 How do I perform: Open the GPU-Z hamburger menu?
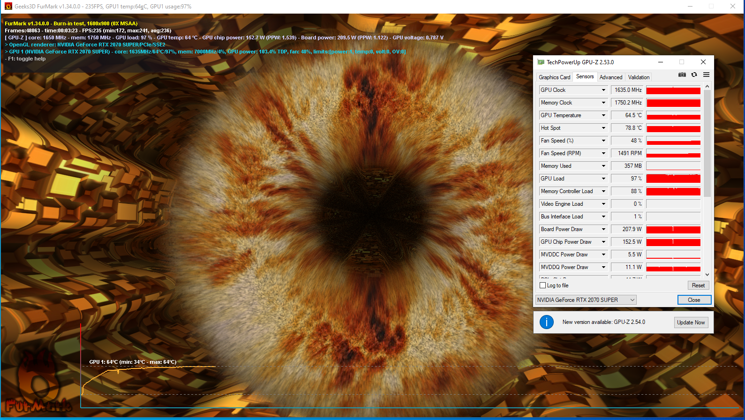(x=706, y=75)
